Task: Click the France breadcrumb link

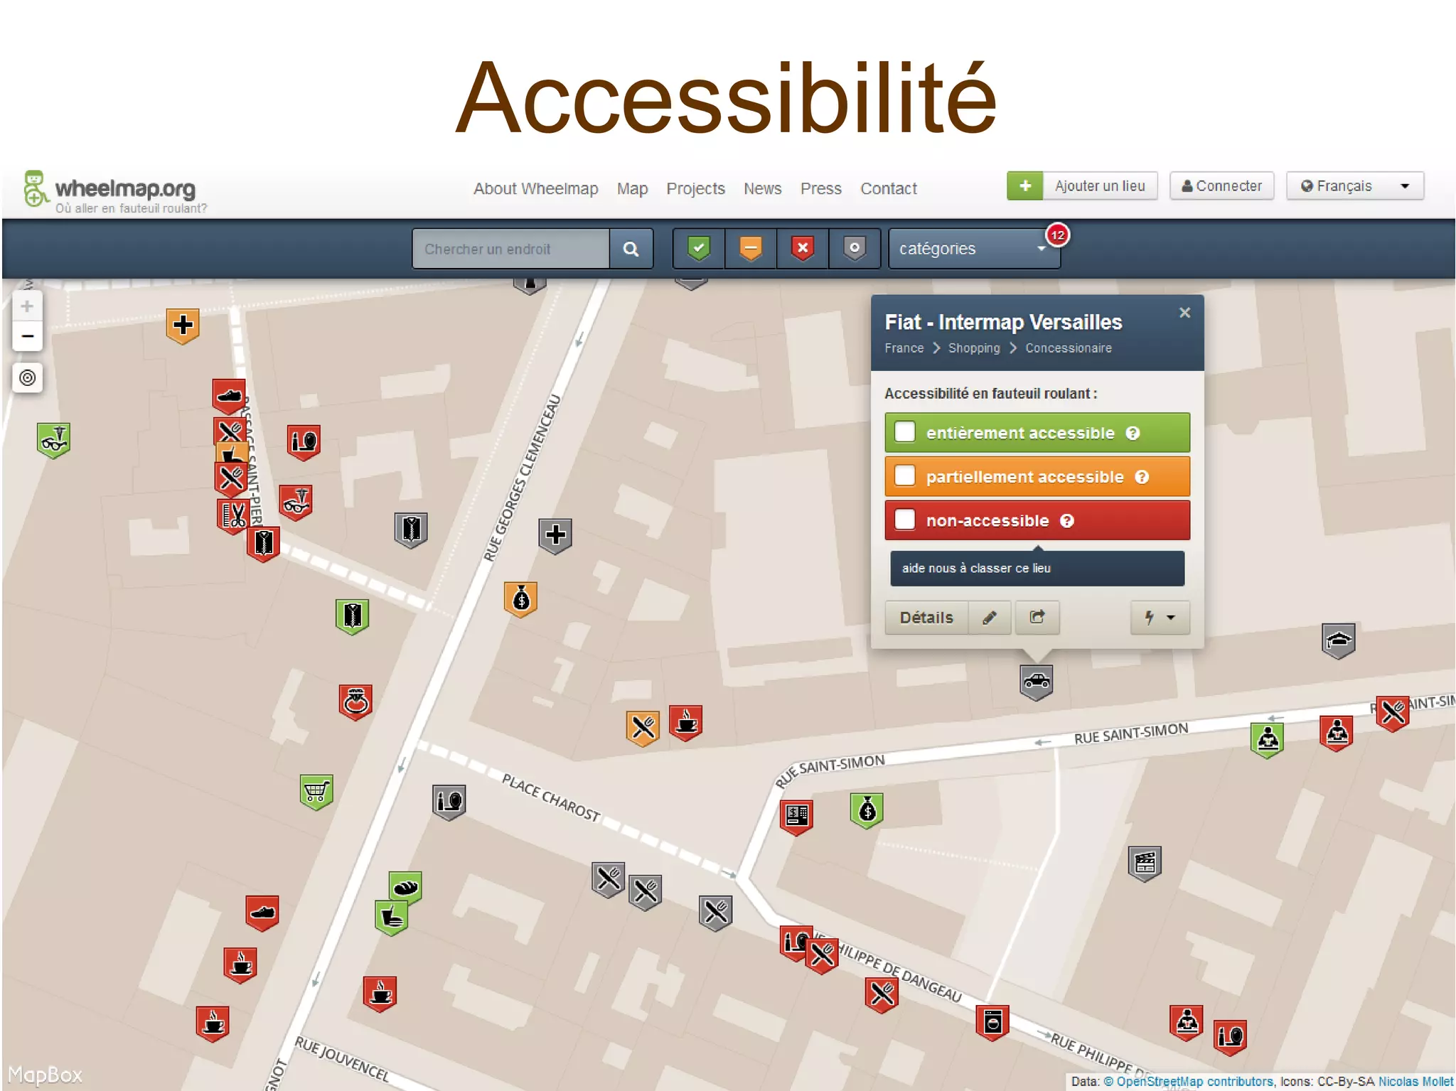Action: click(904, 348)
